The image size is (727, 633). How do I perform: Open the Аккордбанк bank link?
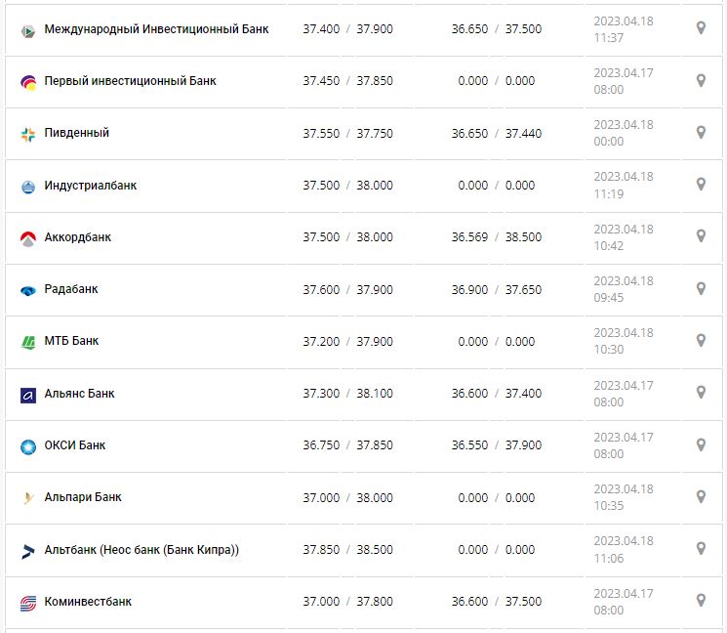coord(78,237)
